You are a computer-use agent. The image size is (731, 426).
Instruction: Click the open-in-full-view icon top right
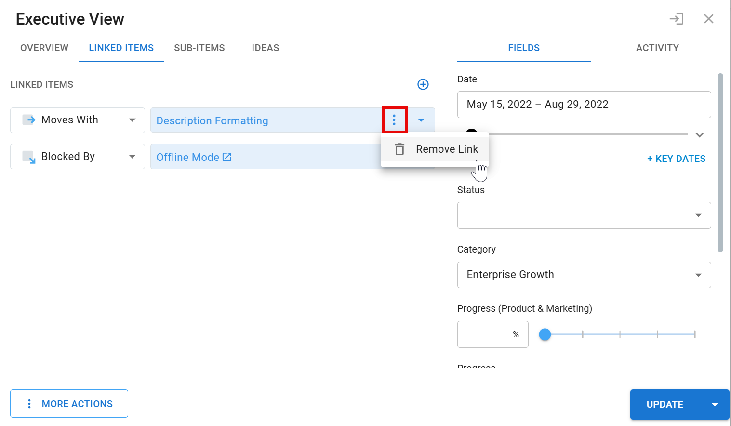677,19
